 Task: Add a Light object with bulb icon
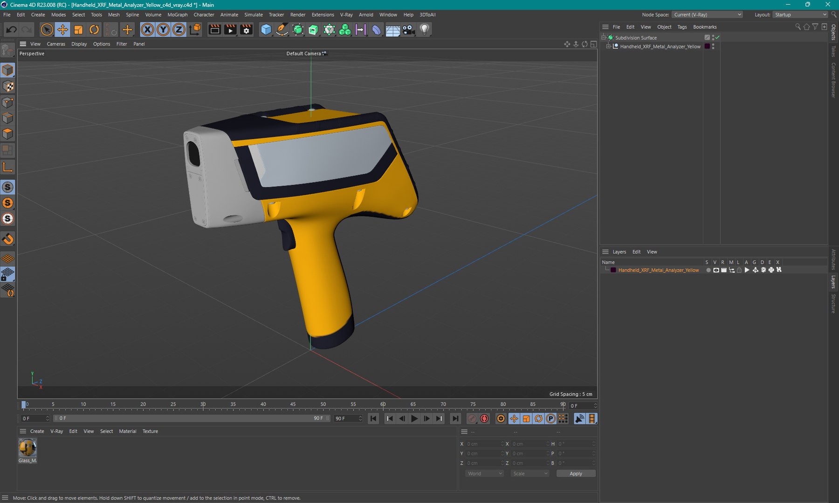(424, 30)
